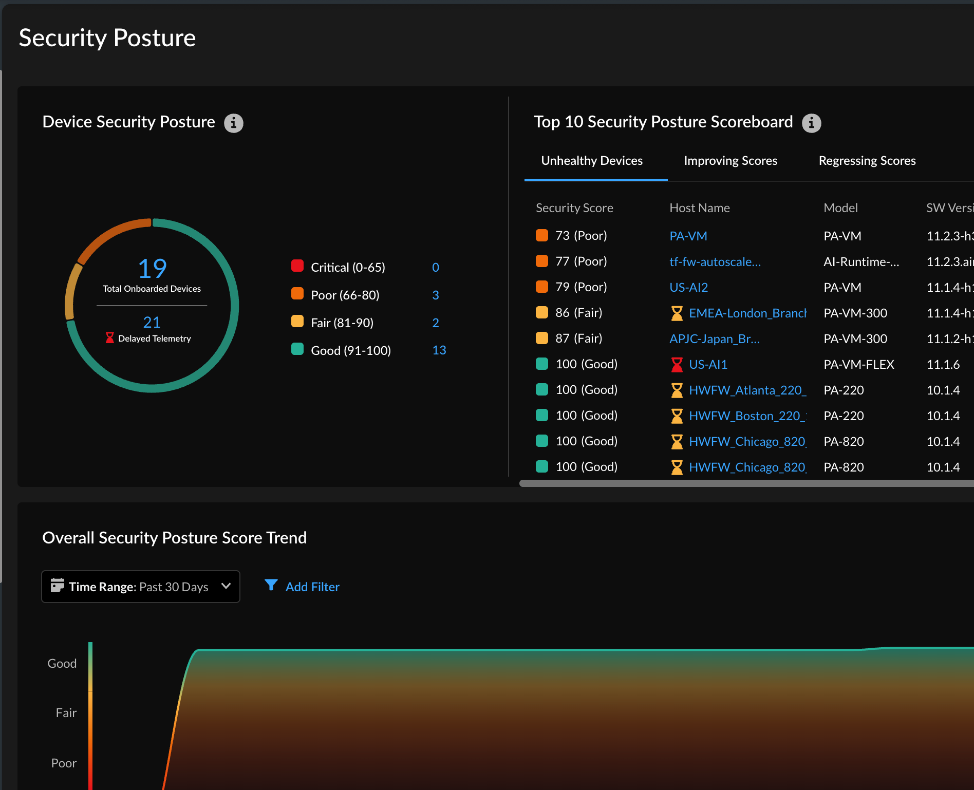Expand Time Range using chevron arrow
974x790 pixels.
click(x=226, y=586)
